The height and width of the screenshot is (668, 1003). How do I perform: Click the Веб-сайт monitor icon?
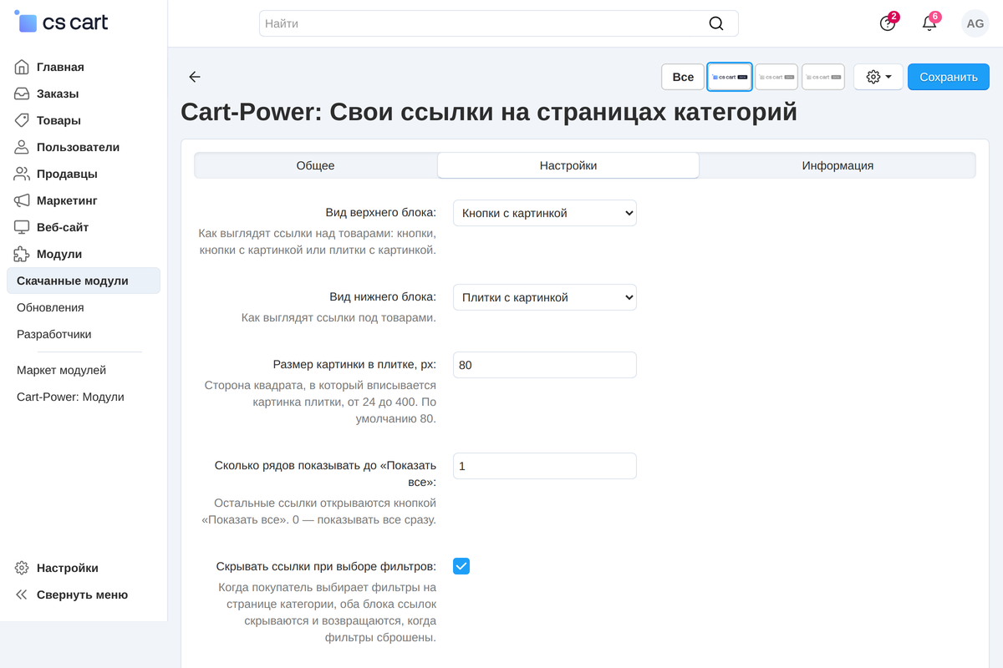(22, 227)
